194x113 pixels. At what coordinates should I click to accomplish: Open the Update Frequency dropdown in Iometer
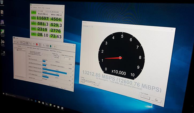coord(67,59)
